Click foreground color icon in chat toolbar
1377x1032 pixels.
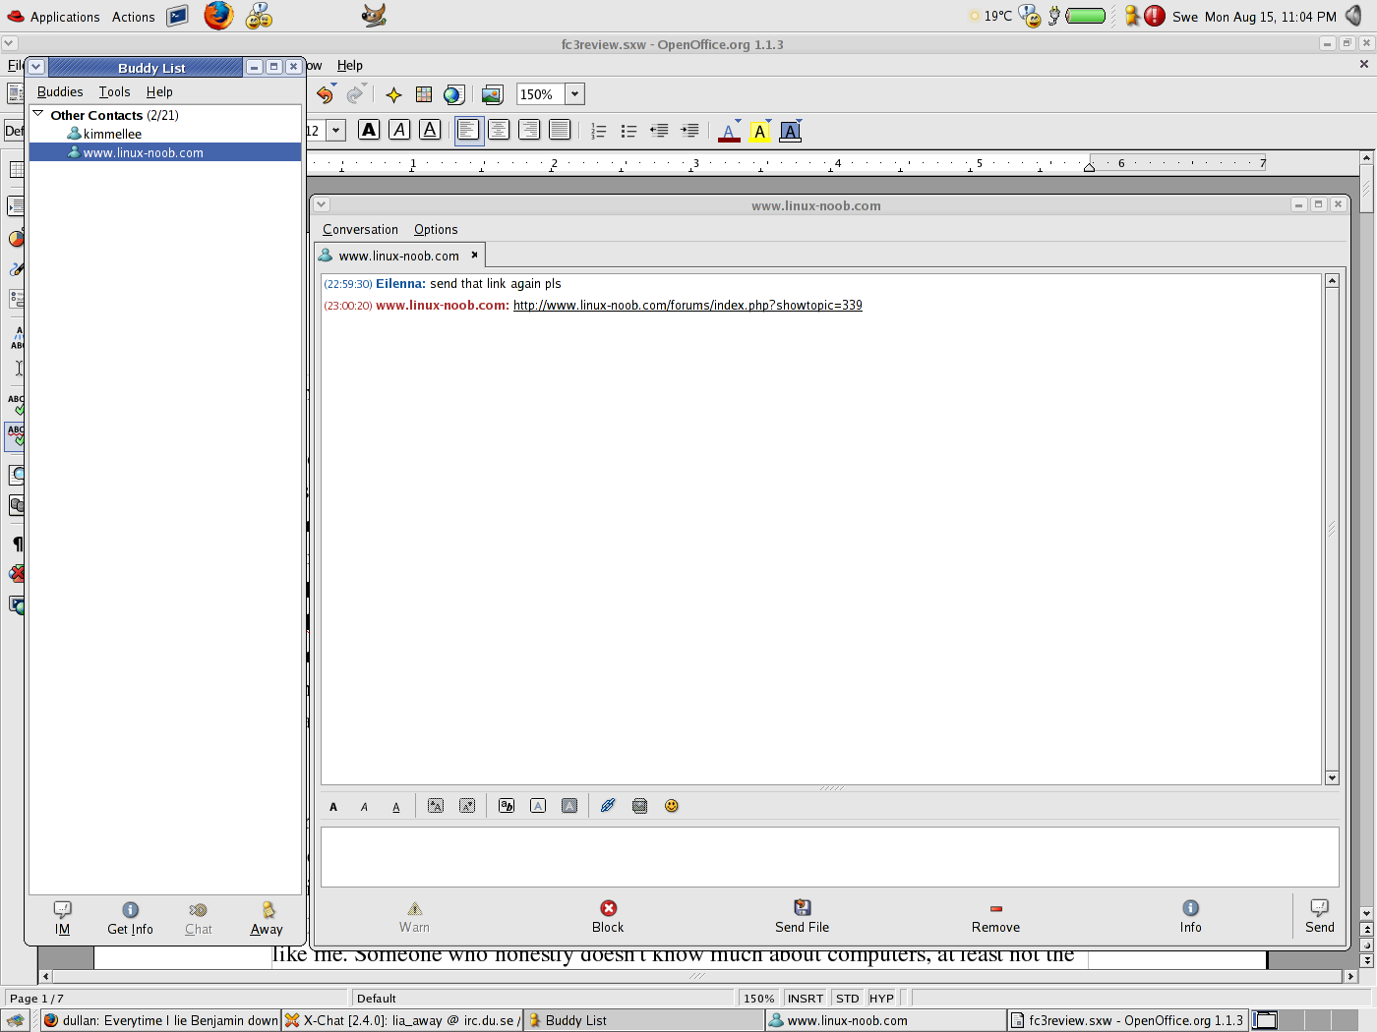538,806
